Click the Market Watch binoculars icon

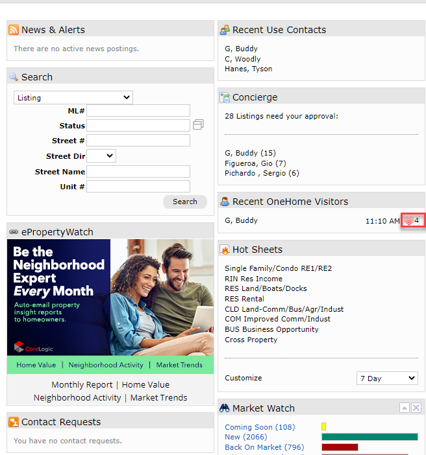point(225,408)
